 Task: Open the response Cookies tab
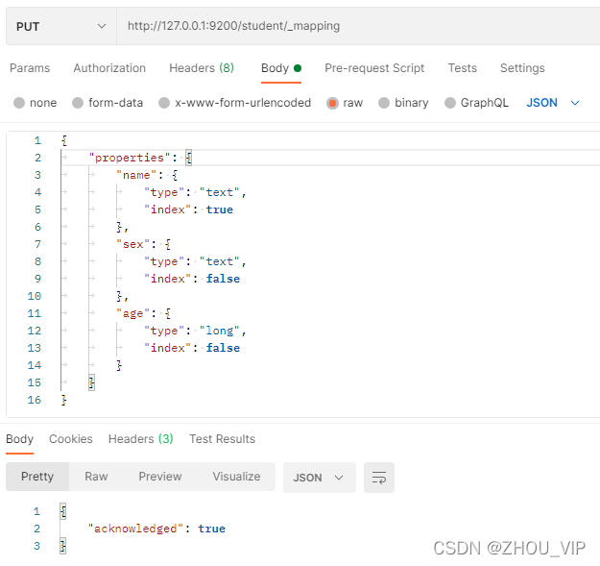click(x=71, y=439)
